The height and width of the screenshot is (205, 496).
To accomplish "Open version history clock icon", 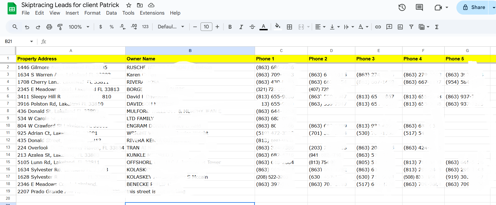I will coord(402,8).
